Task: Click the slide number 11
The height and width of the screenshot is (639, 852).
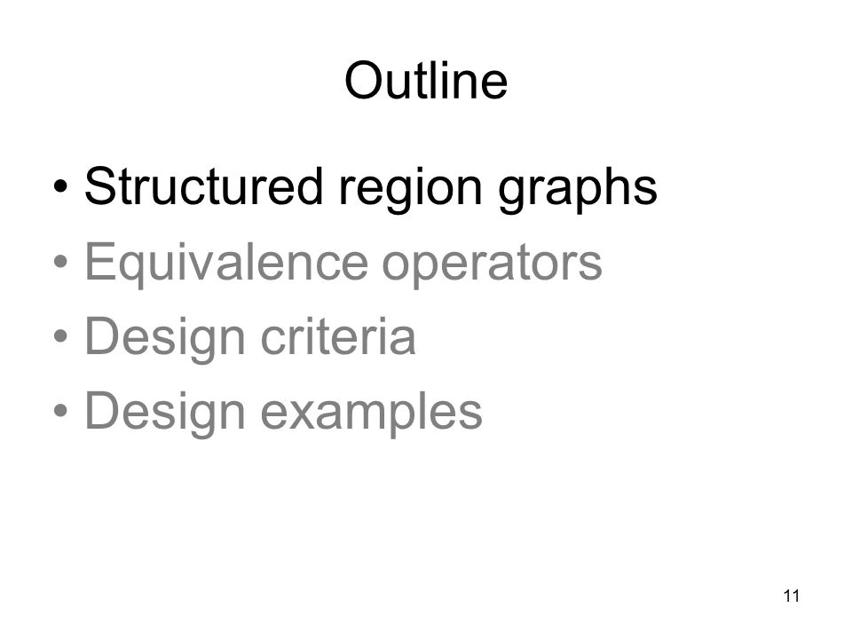Action: pyautogui.click(x=792, y=596)
